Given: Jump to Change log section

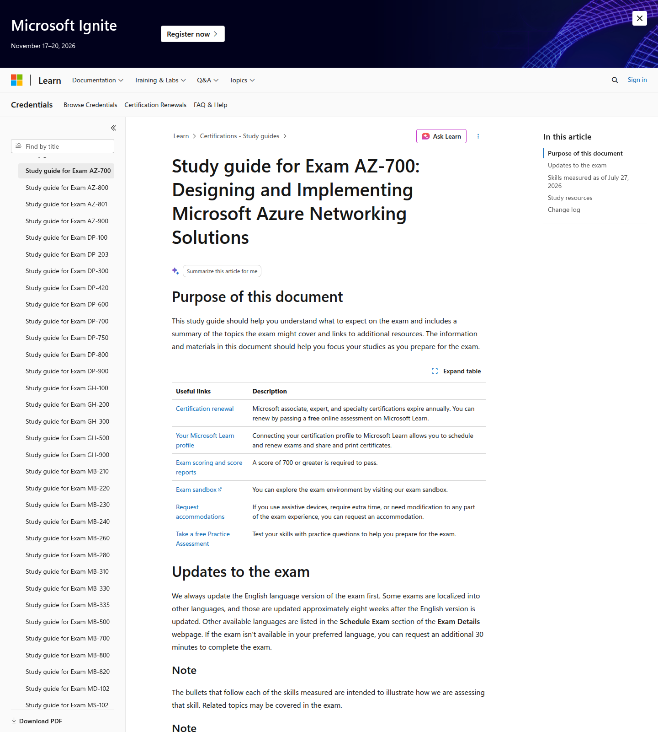Looking at the screenshot, I should 564,210.
